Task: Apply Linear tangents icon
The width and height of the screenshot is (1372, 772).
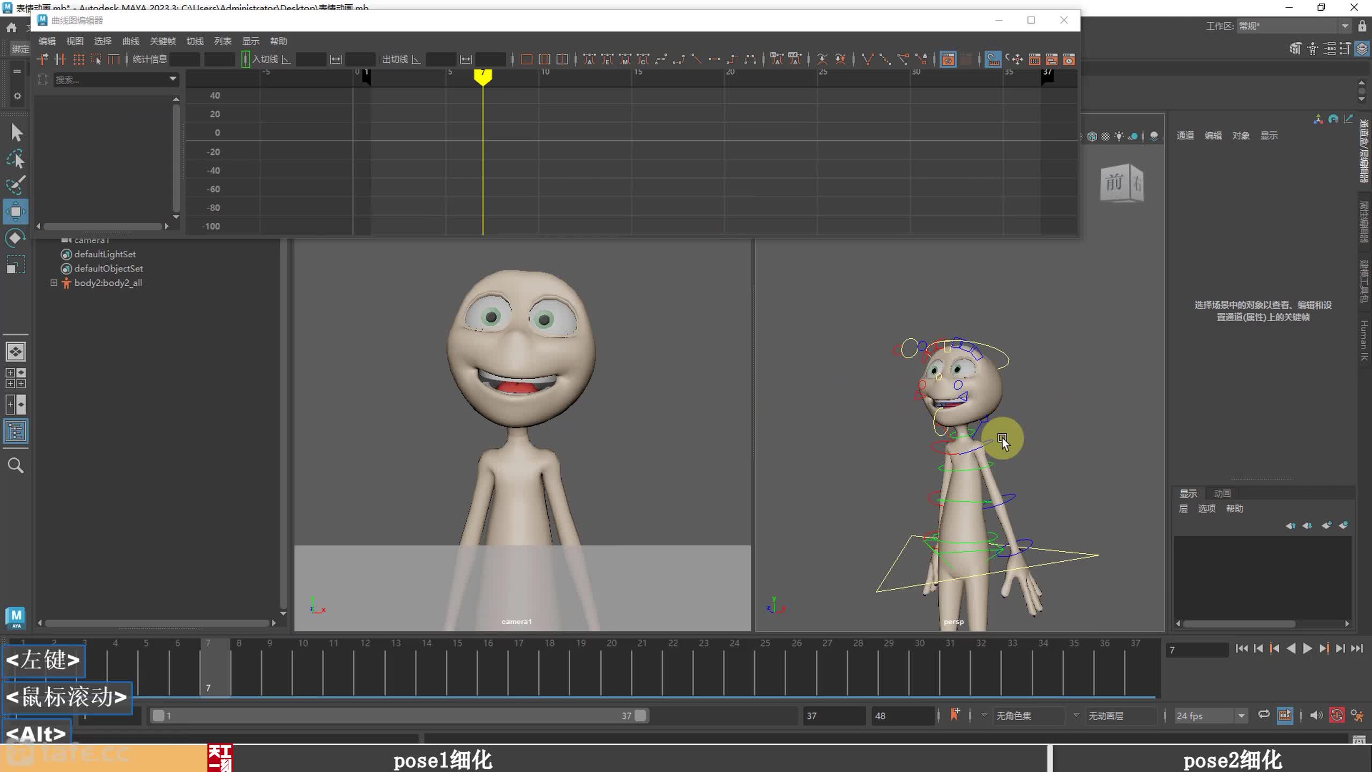Action: coord(696,59)
